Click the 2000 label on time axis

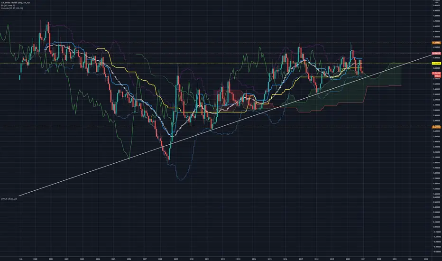(35, 259)
